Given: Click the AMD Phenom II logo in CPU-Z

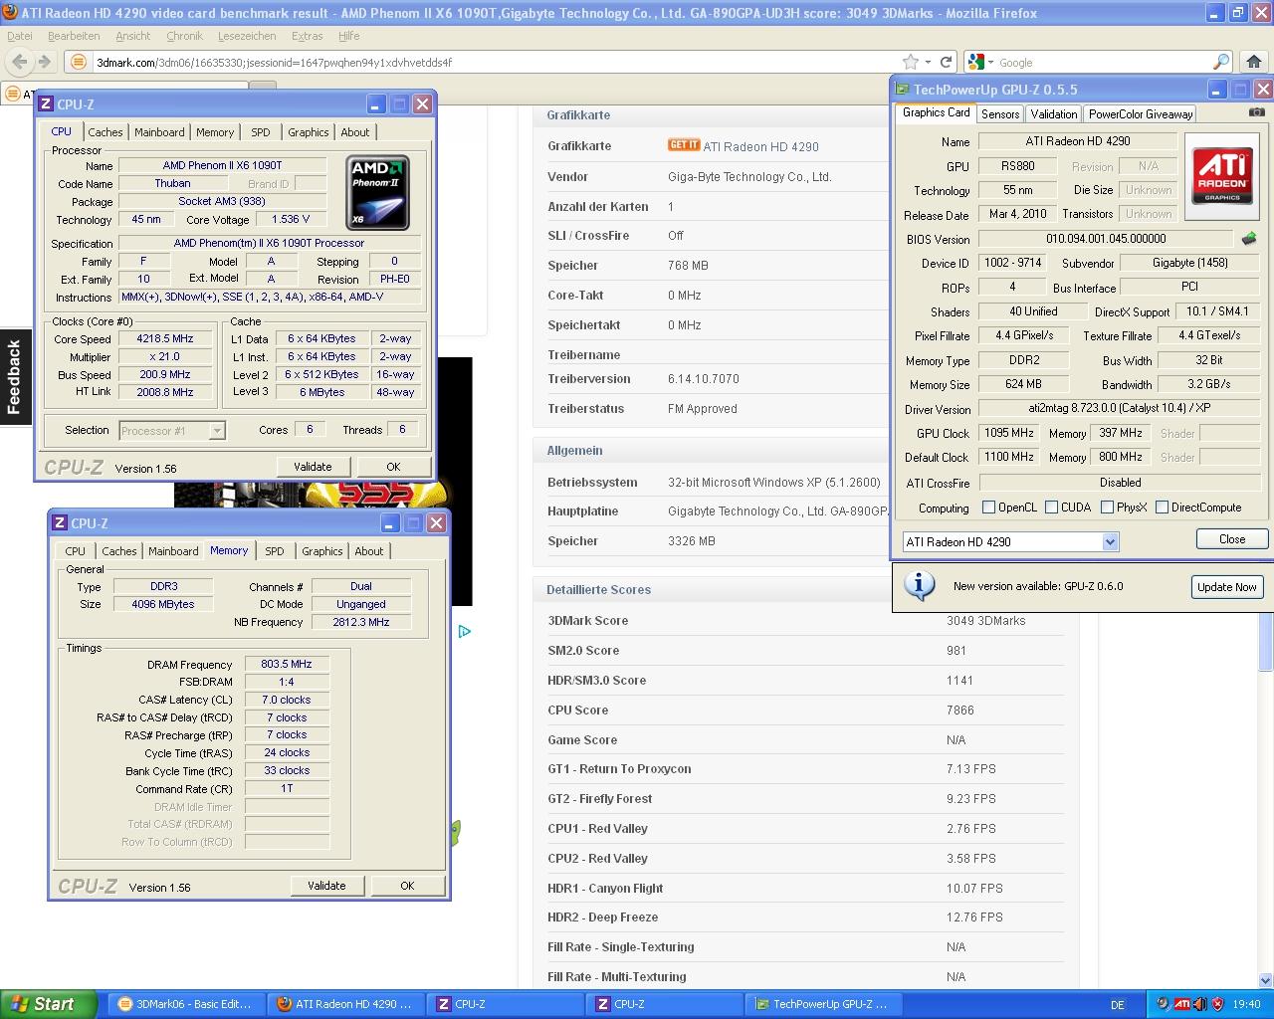Looking at the screenshot, I should [377, 192].
